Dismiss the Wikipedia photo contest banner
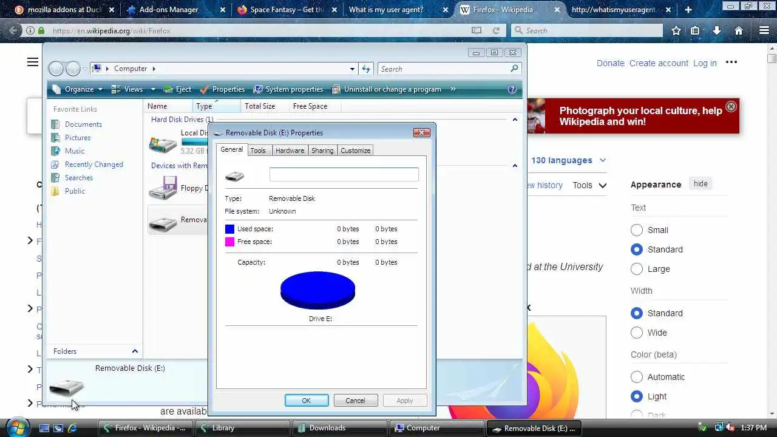 pyautogui.click(x=731, y=106)
